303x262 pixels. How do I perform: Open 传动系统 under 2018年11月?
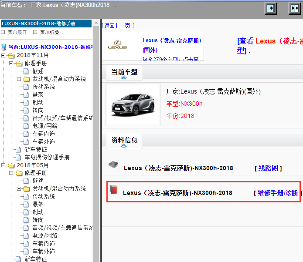[x=44, y=87]
